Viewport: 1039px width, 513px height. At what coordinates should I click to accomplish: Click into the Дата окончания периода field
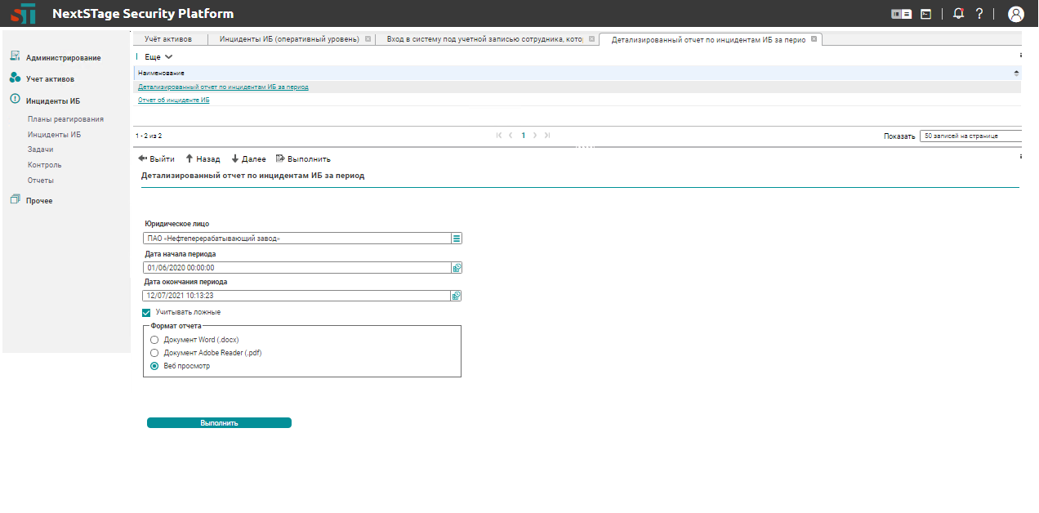click(297, 296)
